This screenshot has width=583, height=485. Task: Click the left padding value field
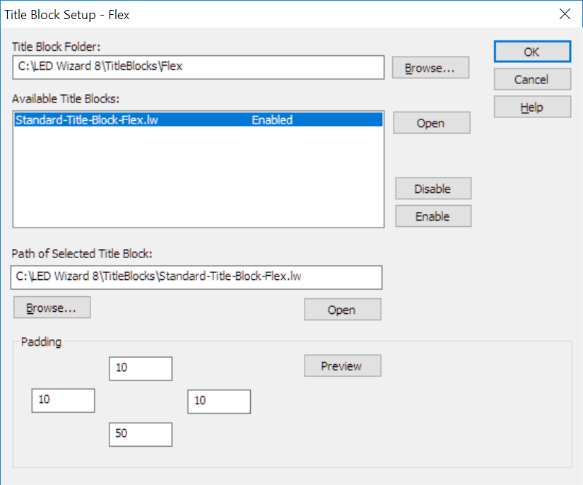pos(64,400)
